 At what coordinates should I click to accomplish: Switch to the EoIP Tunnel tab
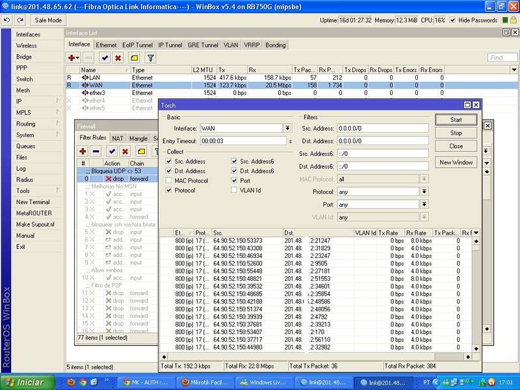[x=136, y=45]
